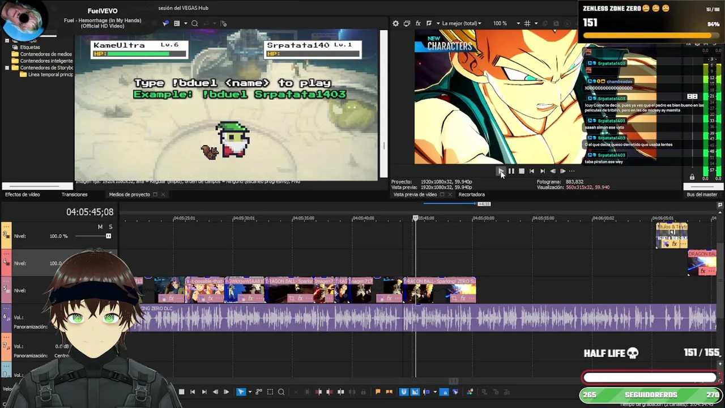Screen dimensions: 725x408
Task: Toggle snapping magnet on timeline toolbar
Action: pyautogui.click(x=404, y=392)
